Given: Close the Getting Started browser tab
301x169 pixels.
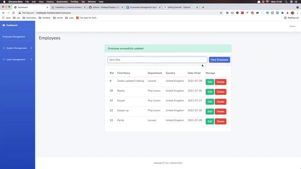Looking at the screenshot, I should pyautogui.click(x=197, y=8).
